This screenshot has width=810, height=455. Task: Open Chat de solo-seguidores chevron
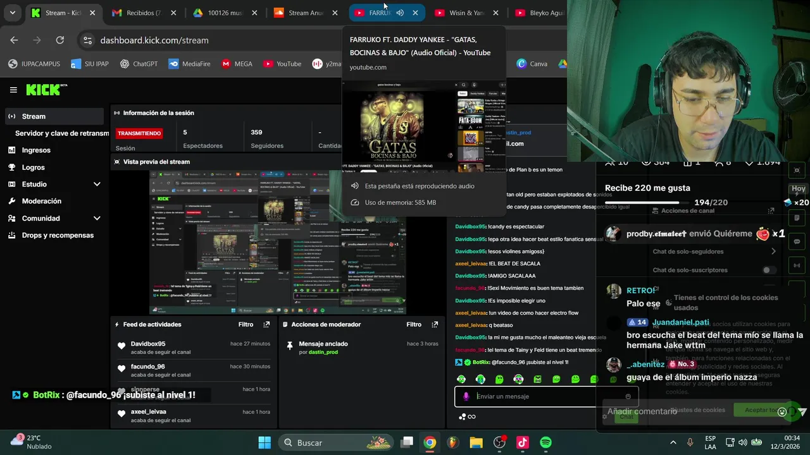pyautogui.click(x=773, y=252)
